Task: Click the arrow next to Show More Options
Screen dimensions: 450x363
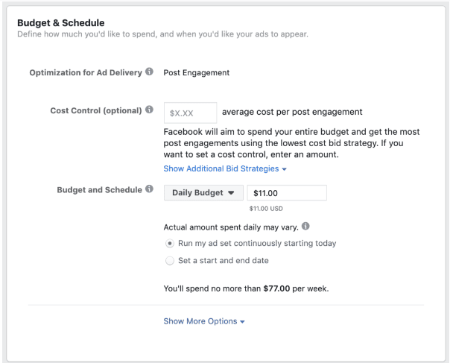Action: (242, 322)
